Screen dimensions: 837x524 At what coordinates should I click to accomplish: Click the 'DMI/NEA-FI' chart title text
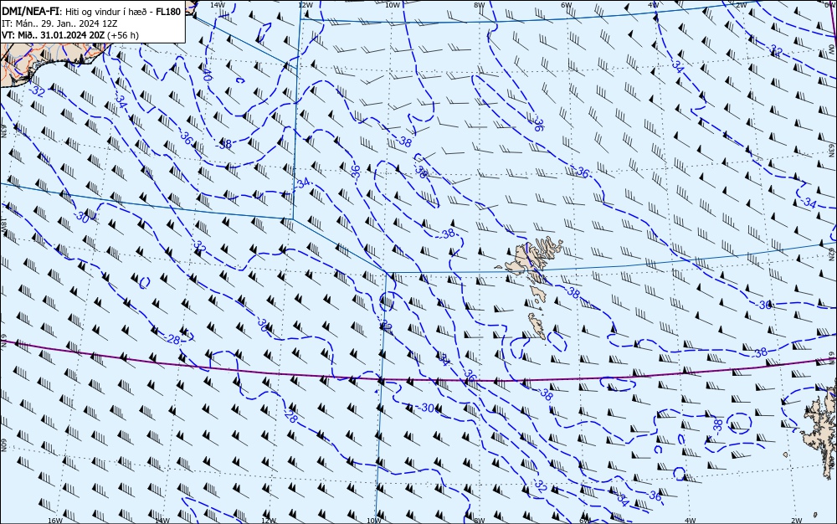(x=30, y=12)
